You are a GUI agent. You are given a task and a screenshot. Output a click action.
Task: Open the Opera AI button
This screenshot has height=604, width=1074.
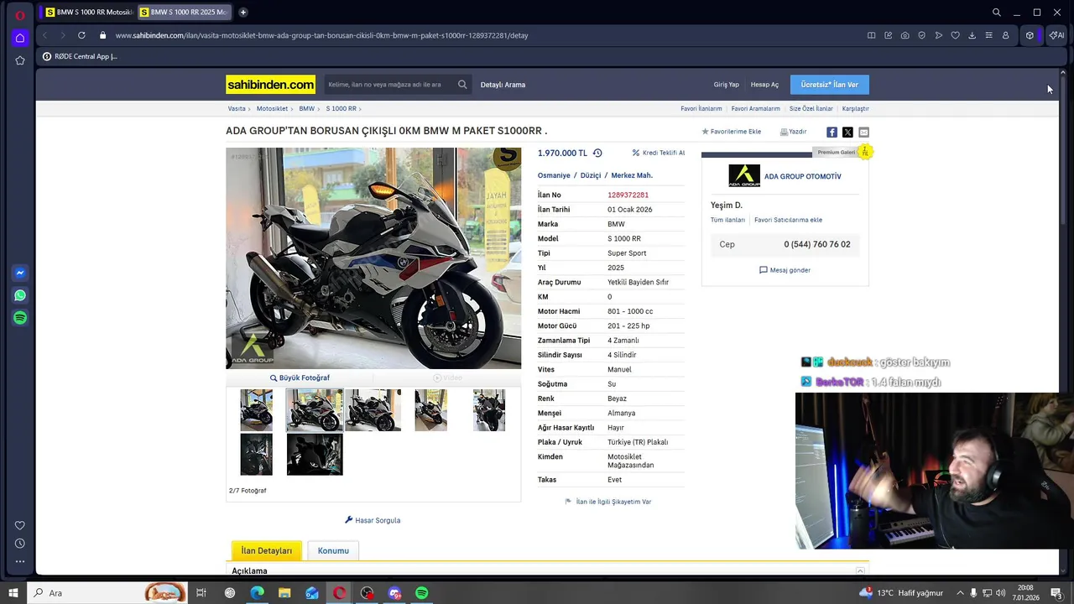[1056, 35]
